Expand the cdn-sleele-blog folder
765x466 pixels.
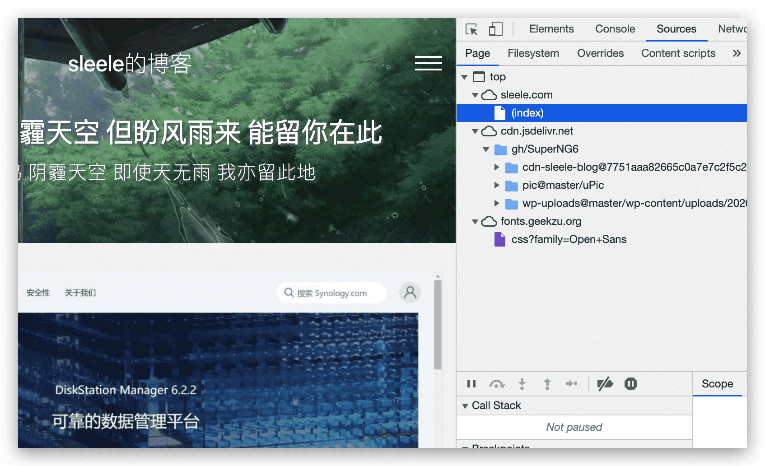click(497, 167)
